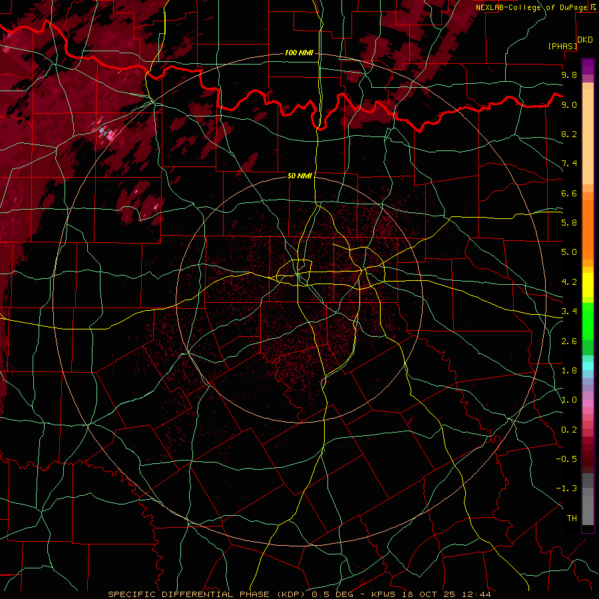Click "SPECIFIC DIFFERENTIAL PHASE" in the bottom caption

pyautogui.click(x=190, y=594)
